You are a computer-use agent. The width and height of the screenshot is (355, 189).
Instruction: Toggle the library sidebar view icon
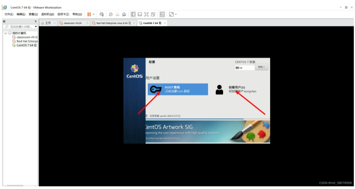pos(133,14)
